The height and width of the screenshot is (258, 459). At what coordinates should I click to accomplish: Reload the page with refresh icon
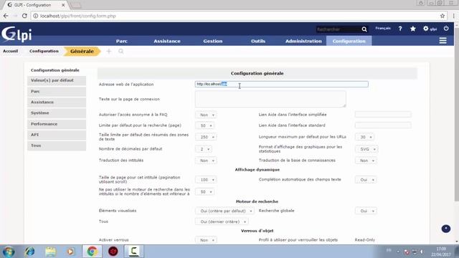pos(24,16)
